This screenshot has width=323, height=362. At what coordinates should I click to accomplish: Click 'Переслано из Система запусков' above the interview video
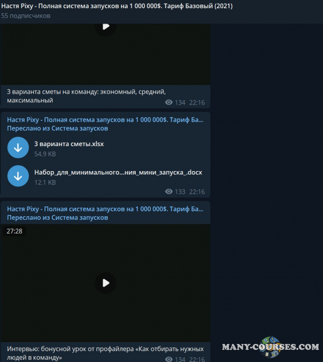(57, 218)
